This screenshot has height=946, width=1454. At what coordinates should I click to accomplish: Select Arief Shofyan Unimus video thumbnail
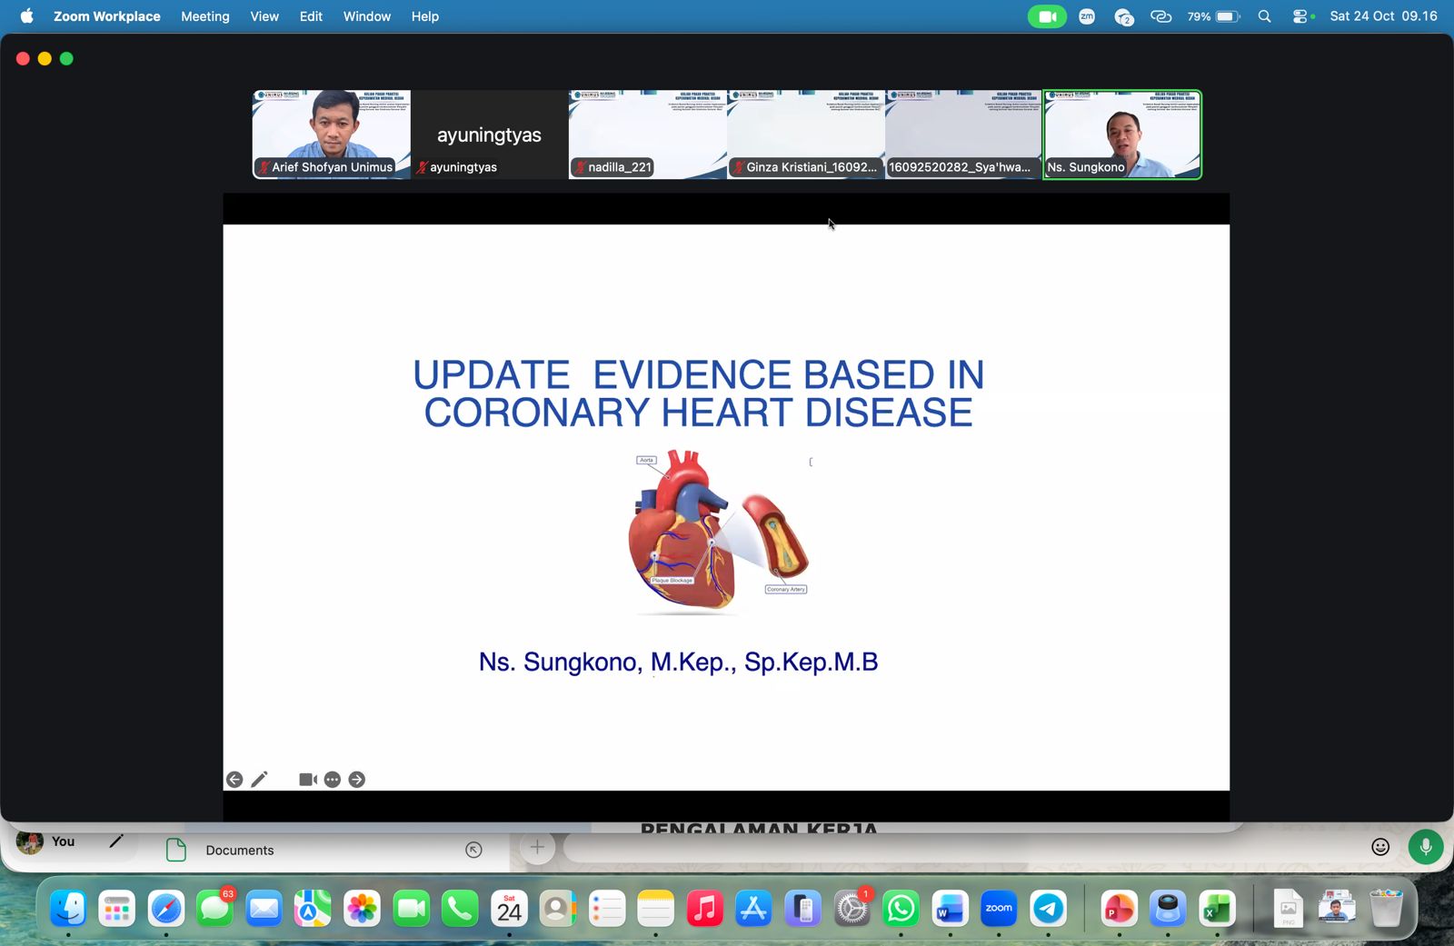coord(332,134)
